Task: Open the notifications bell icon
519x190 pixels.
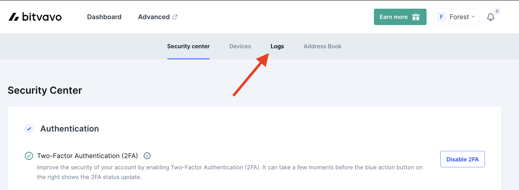Action: click(x=490, y=17)
